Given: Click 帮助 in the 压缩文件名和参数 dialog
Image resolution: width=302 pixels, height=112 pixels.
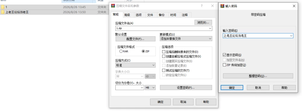Looking at the screenshot, I should pyautogui.click(x=206, y=102).
